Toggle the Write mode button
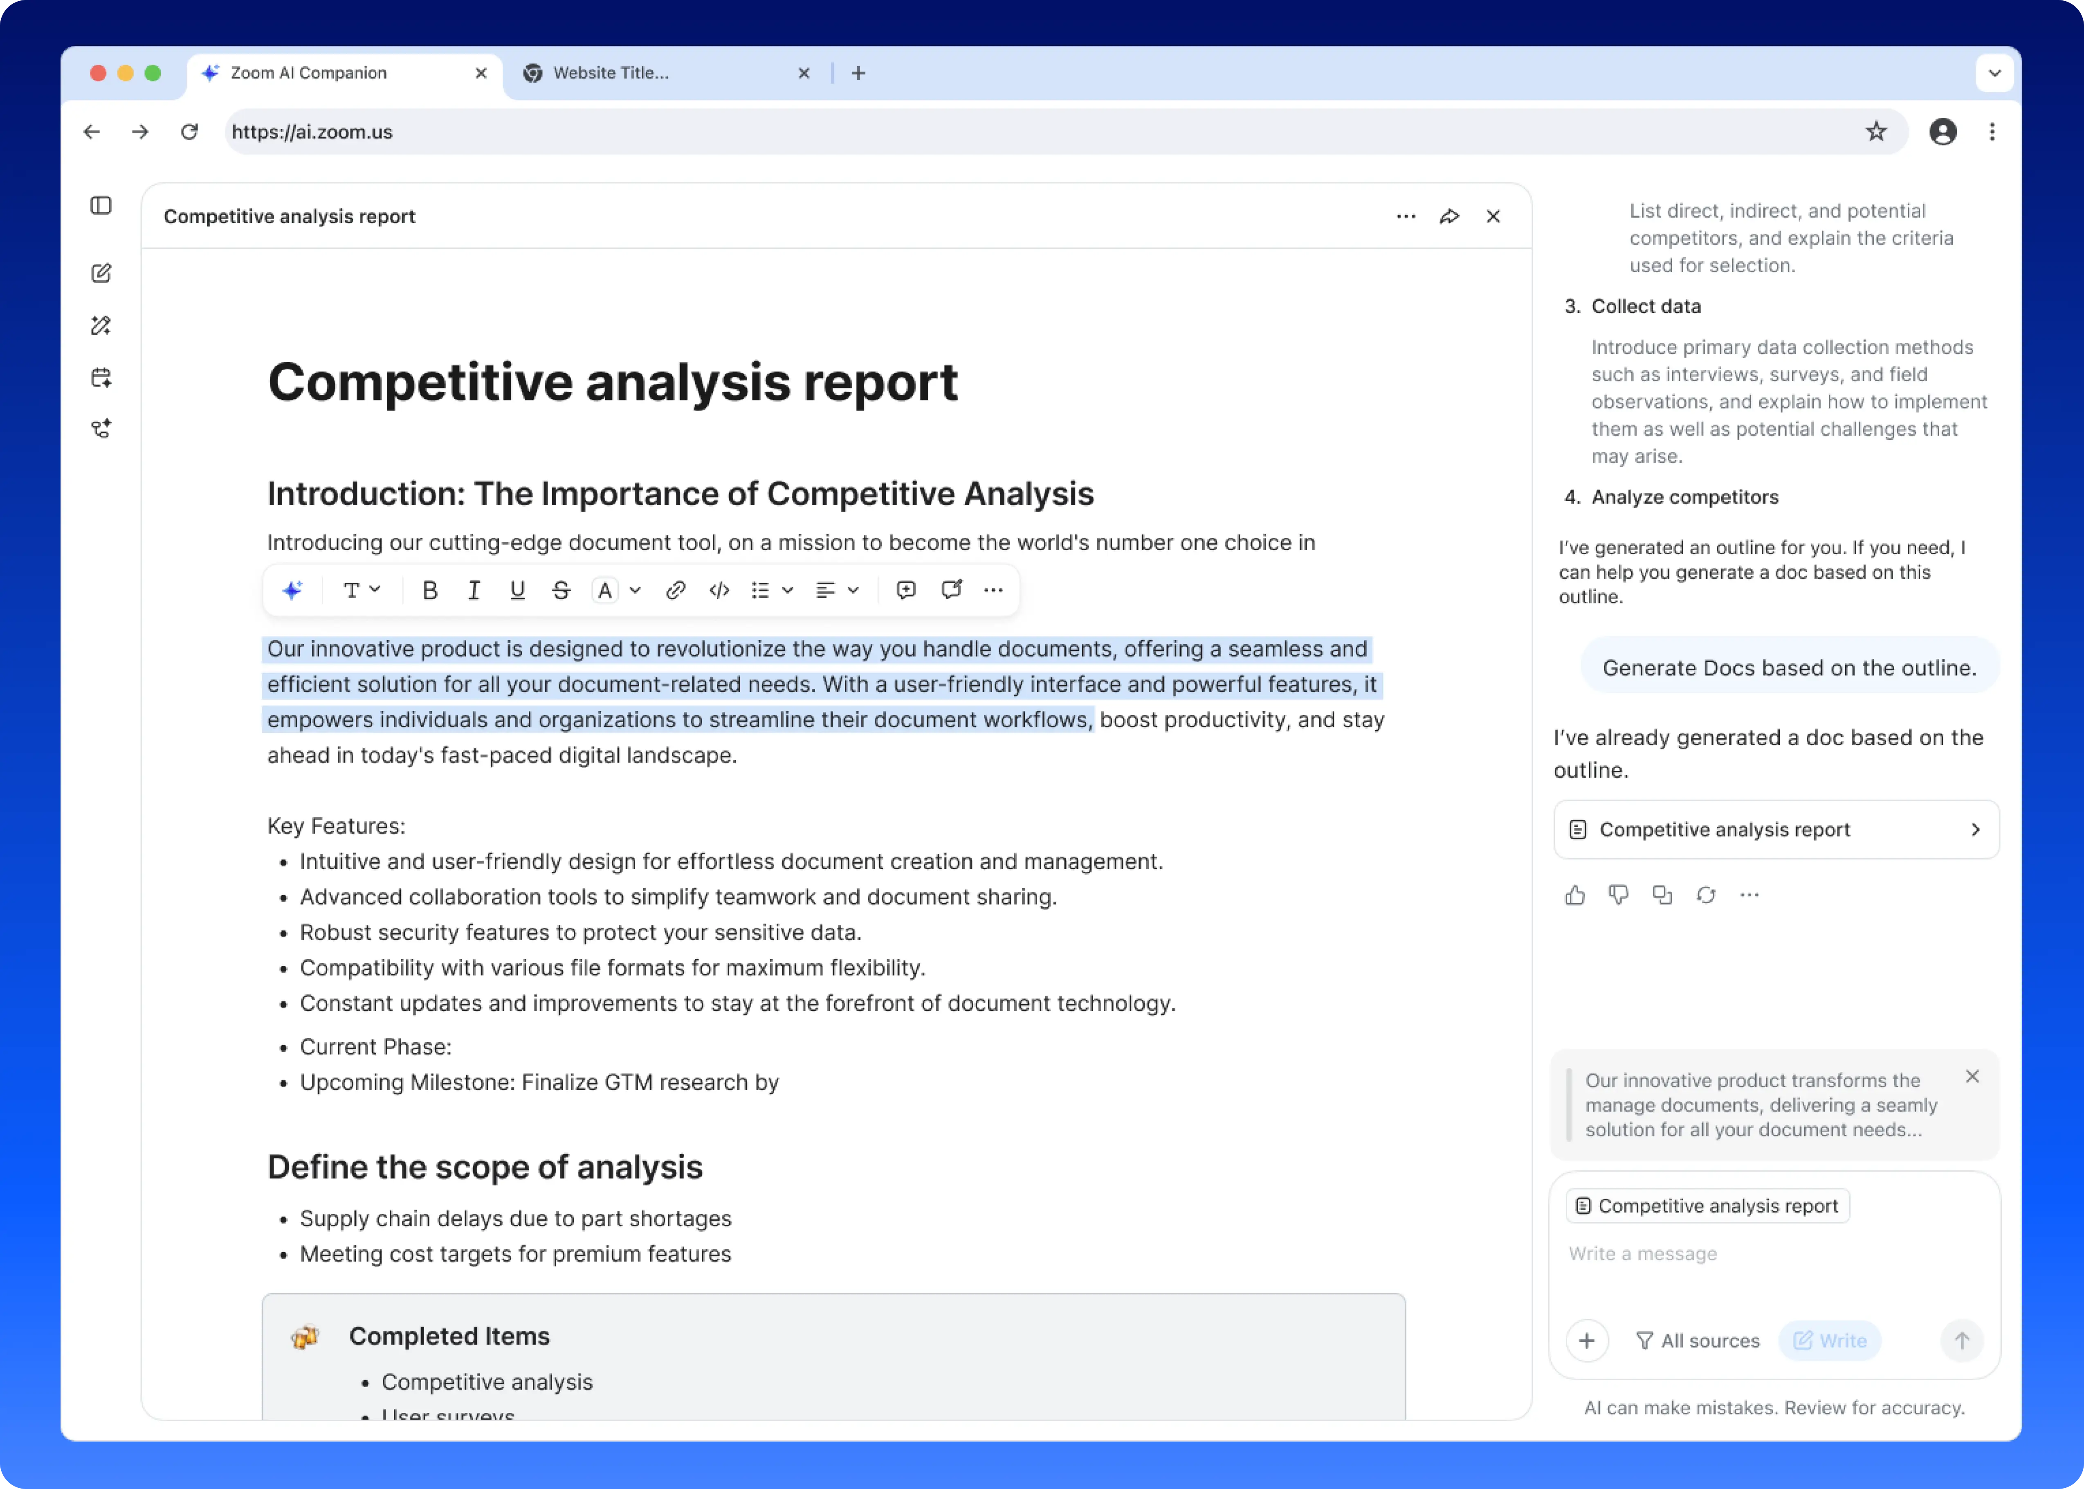 coord(1829,1341)
